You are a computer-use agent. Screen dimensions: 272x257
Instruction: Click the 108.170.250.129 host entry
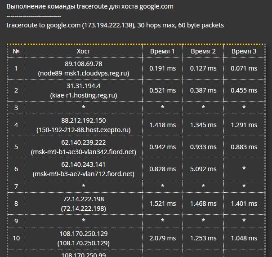(x=84, y=234)
